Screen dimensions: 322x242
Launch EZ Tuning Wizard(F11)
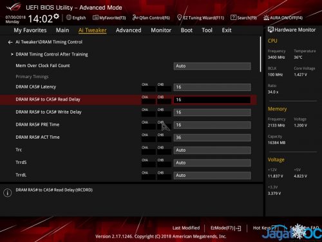point(200,17)
